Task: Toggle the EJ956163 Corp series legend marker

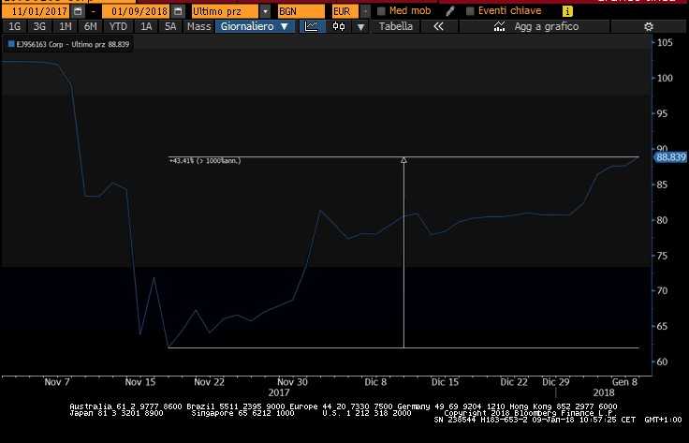Action: pos(11,44)
